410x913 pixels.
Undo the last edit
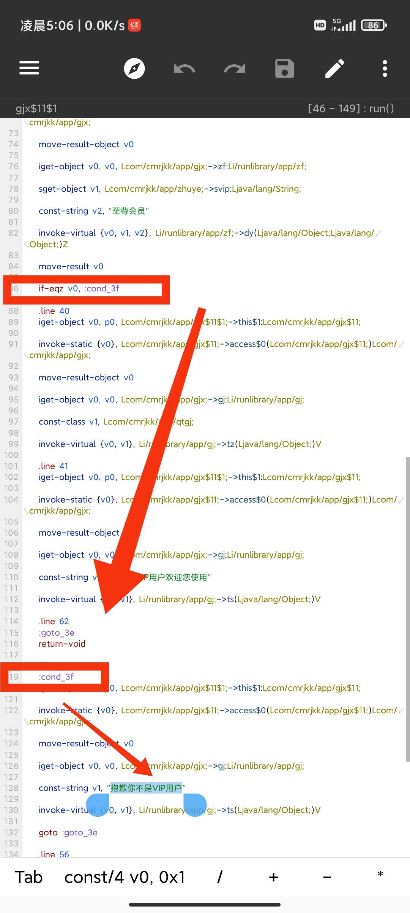coord(184,68)
